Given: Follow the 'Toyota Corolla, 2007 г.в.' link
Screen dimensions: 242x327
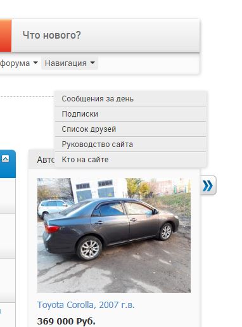Looking at the screenshot, I should (x=86, y=305).
